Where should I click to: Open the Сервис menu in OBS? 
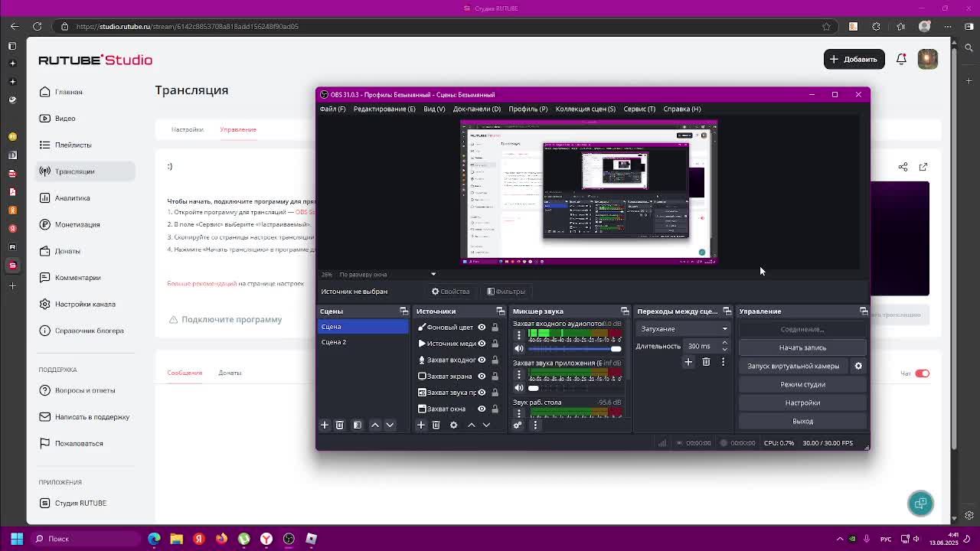639,109
